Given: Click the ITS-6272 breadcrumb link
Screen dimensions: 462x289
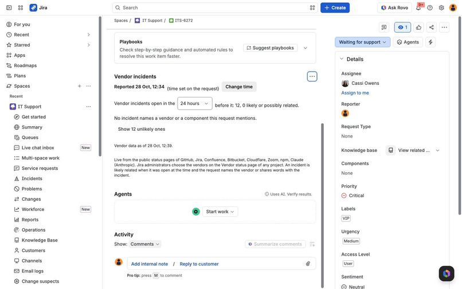Looking at the screenshot, I should click(181, 20).
